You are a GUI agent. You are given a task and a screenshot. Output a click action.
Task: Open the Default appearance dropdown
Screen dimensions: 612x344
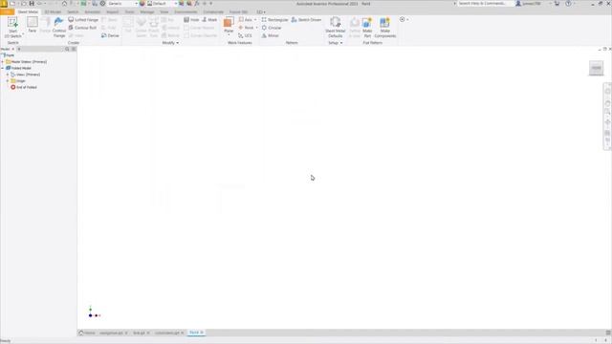click(163, 4)
